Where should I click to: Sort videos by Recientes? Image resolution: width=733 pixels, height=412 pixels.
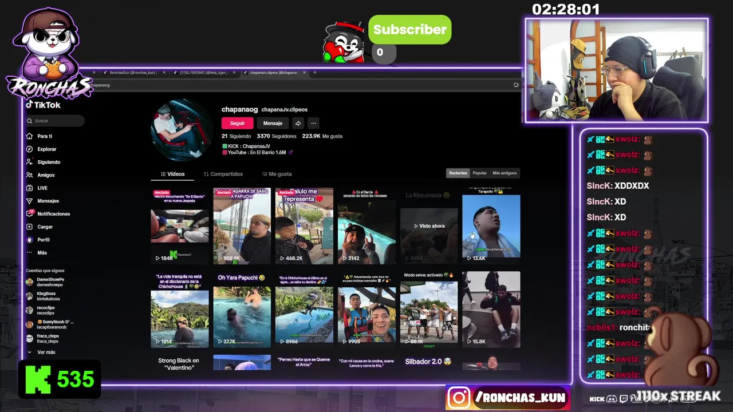point(458,173)
